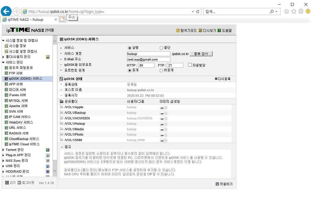Open CloudBackup 서비스 menu item
The image size is (313, 215).
tap(22, 139)
